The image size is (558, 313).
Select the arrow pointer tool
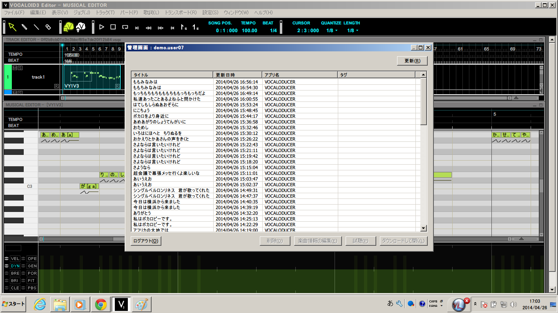tap(12, 27)
